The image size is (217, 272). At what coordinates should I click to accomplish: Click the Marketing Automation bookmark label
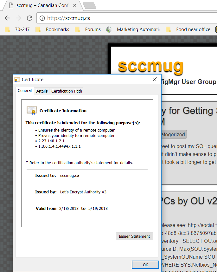point(138,29)
